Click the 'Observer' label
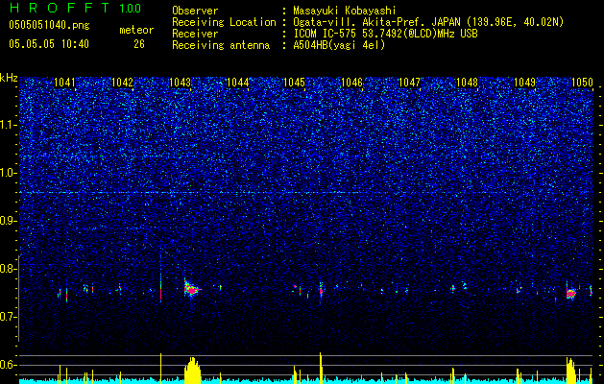Image resolution: width=604 pixels, height=384 pixels. pos(195,11)
